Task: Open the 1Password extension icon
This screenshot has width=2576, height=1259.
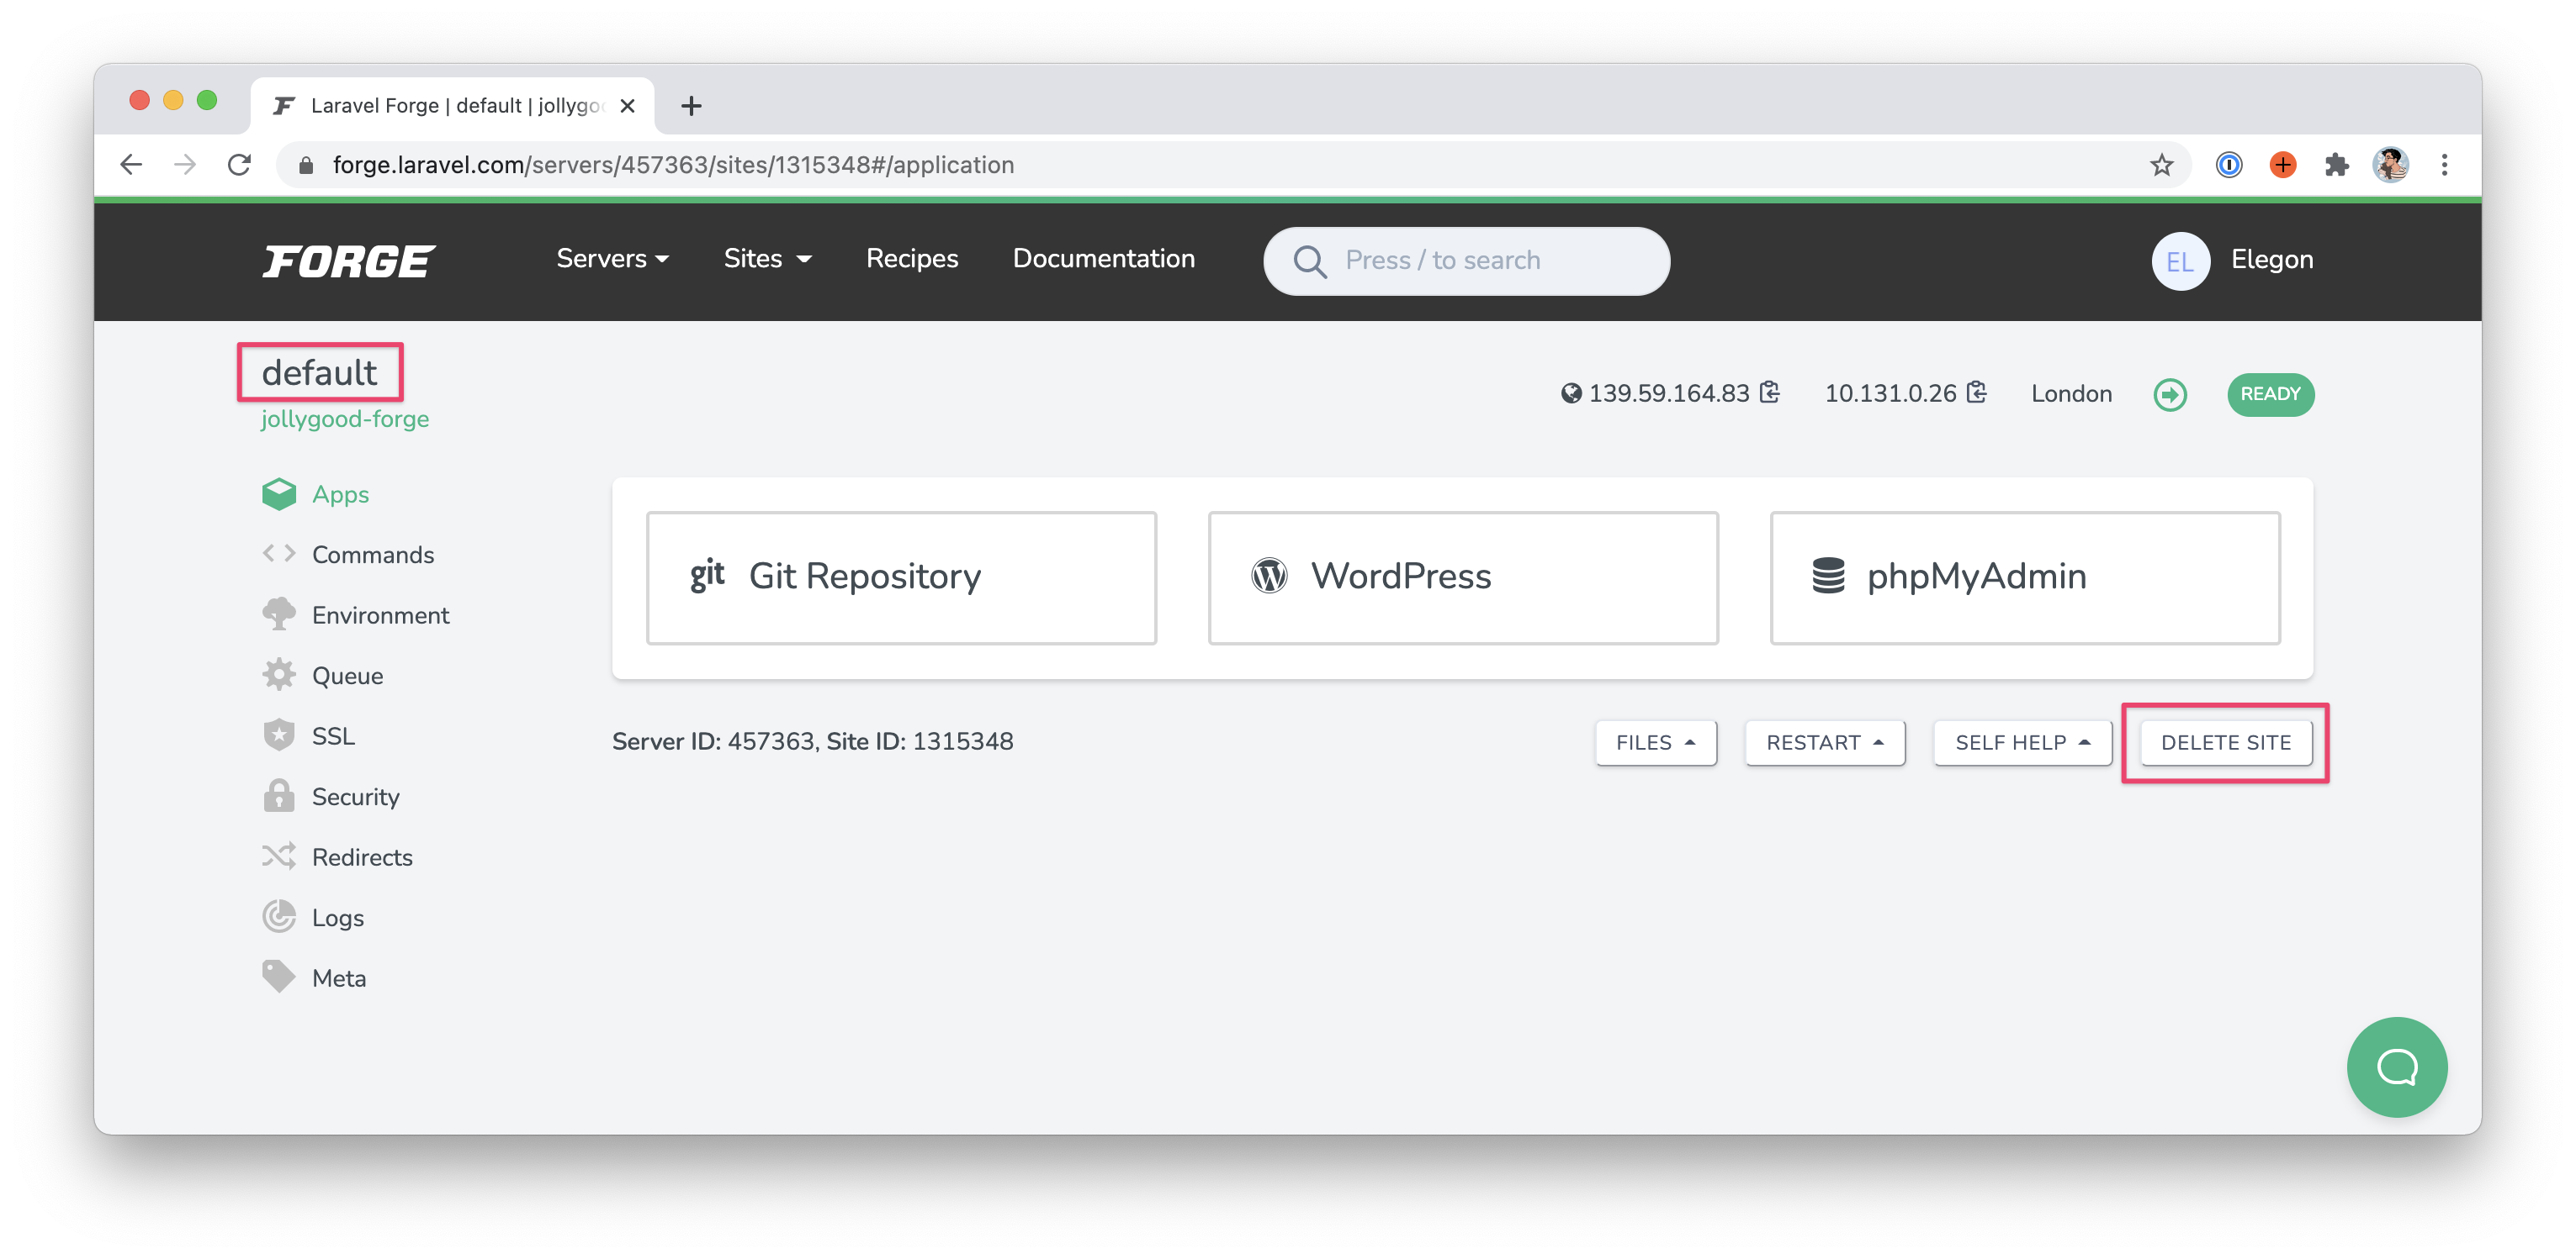Action: click(x=2229, y=165)
